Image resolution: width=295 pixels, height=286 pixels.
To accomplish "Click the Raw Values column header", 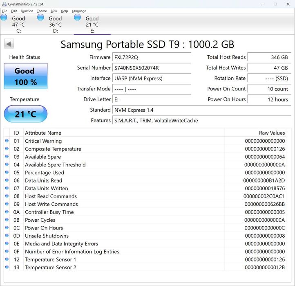I will pos(272,133).
